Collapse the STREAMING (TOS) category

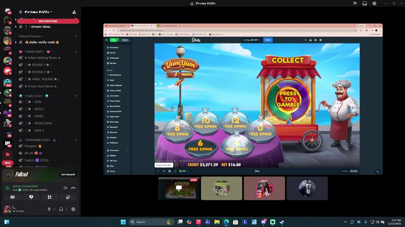(39, 140)
